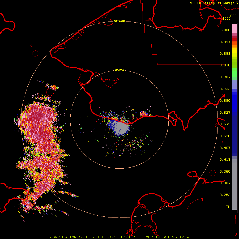The image size is (239, 239).
Task: Select the 0.467 scale value
Action: [225, 148]
